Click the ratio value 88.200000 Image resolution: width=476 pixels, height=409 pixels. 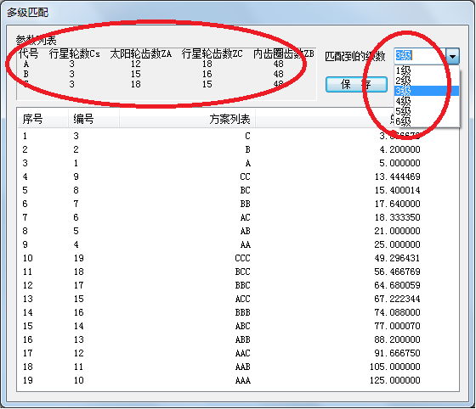[398, 339]
